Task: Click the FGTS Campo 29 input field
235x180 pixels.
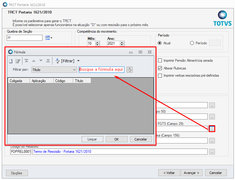Action: point(182,129)
